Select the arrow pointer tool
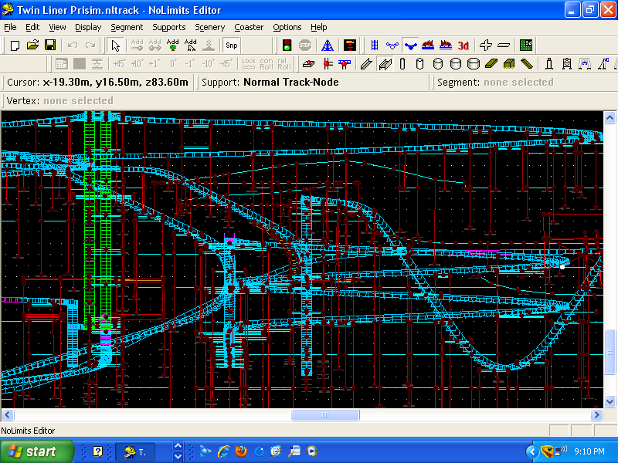The height and width of the screenshot is (463, 618). click(115, 46)
